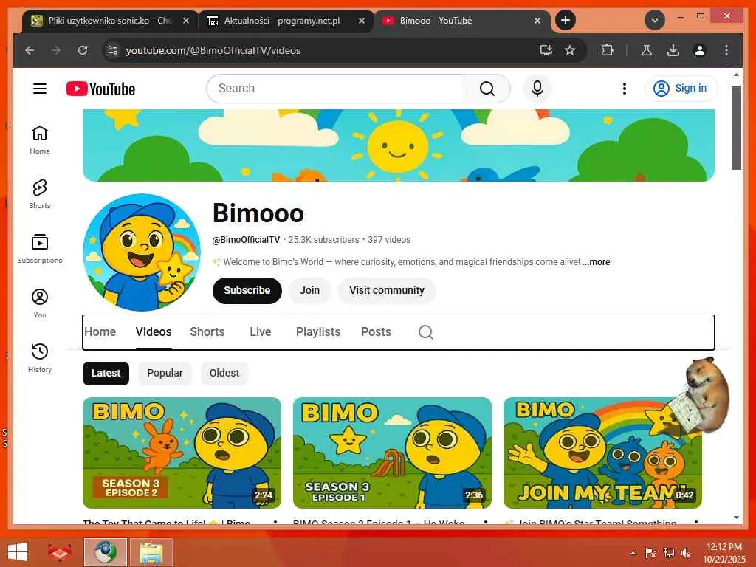This screenshot has width=756, height=567.
Task: Open Chrome Labs flask icon
Action: [x=647, y=50]
